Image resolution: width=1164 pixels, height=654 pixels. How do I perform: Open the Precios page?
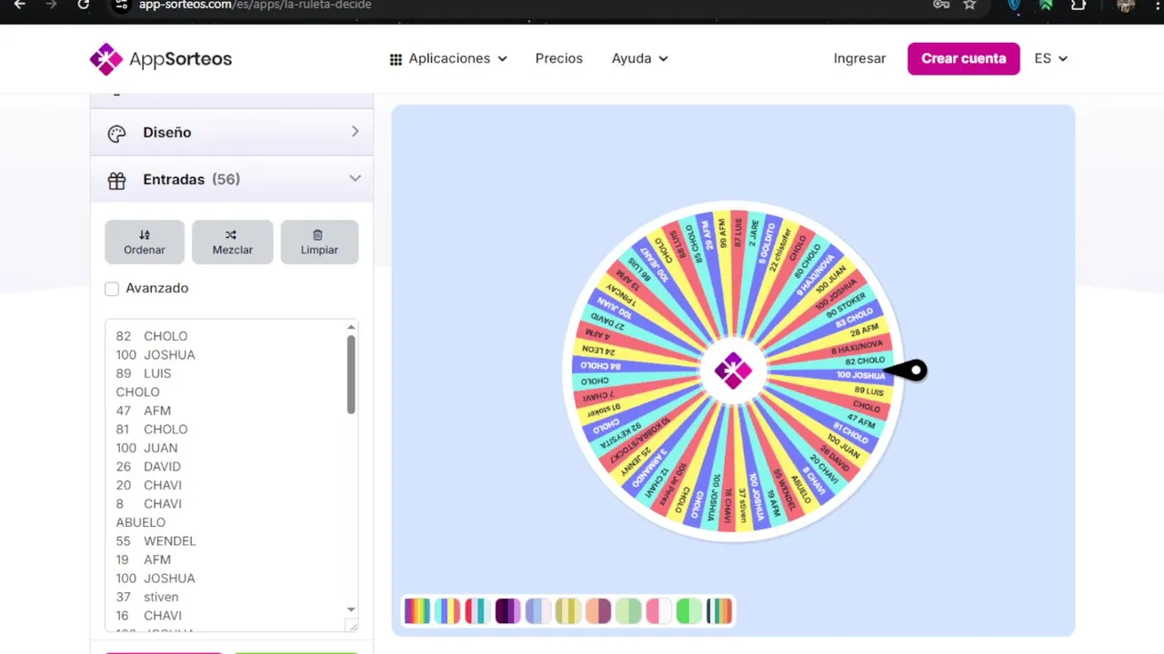click(559, 58)
